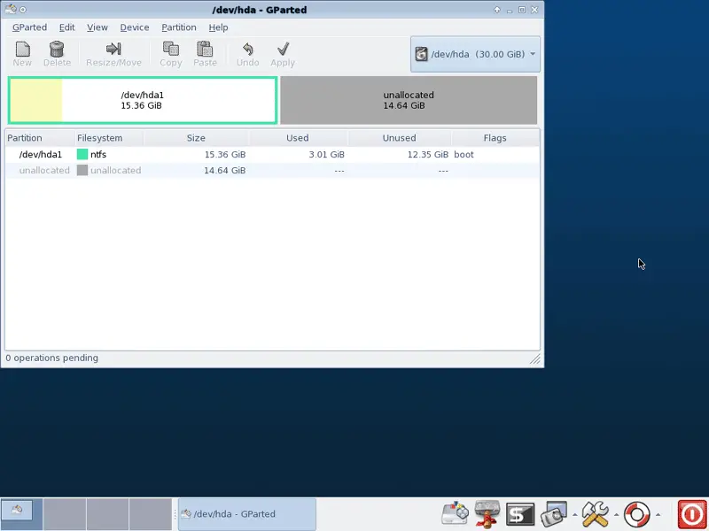
Task: Launch the disk utility icon in taskbar
Action: 455,514
